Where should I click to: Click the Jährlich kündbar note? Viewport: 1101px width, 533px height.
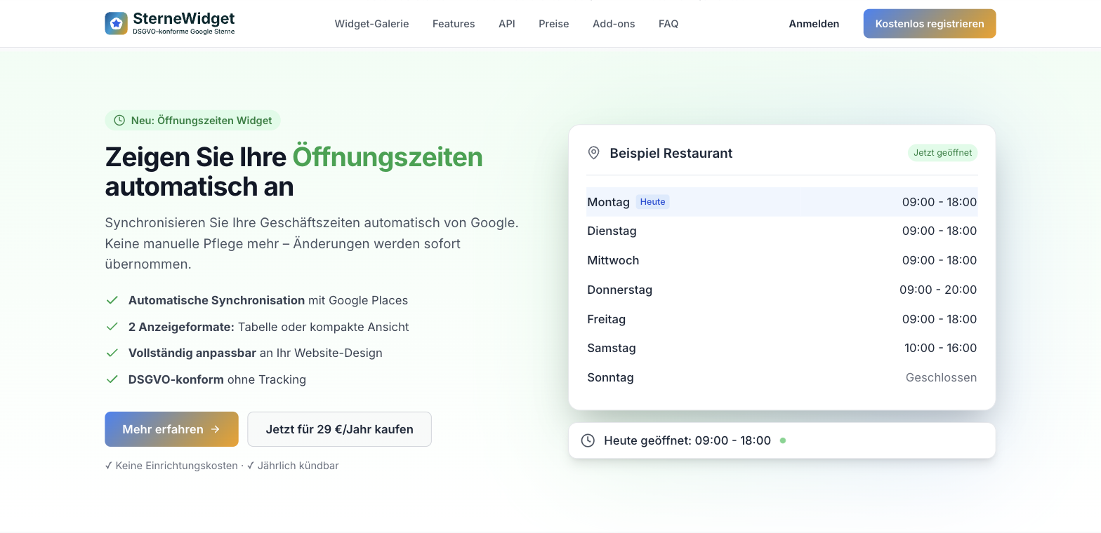click(293, 466)
